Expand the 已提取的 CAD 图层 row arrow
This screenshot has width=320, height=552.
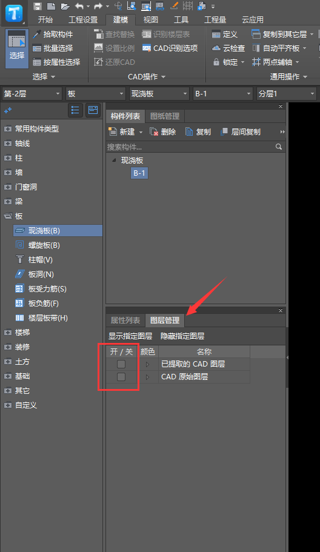[147, 364]
